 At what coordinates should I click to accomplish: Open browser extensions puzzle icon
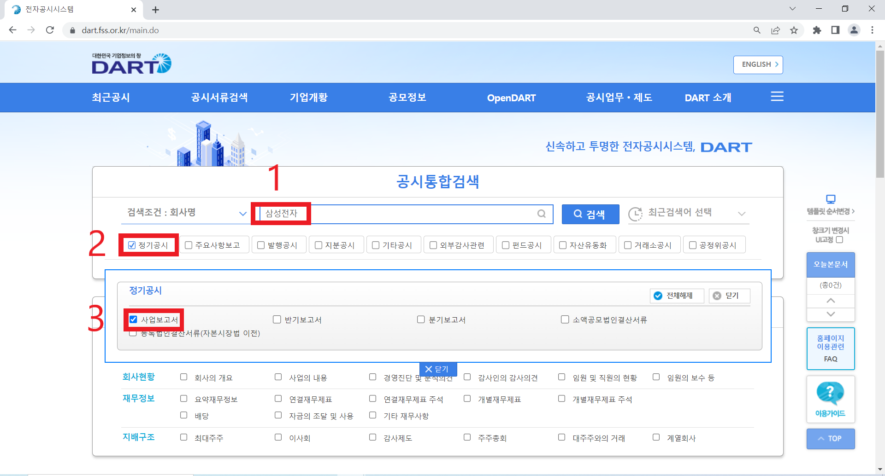pos(817,30)
